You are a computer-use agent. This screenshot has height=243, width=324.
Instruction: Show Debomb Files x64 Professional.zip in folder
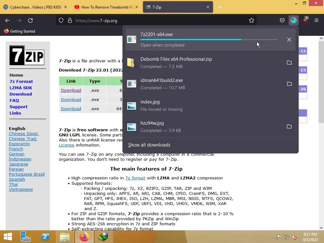289,63
